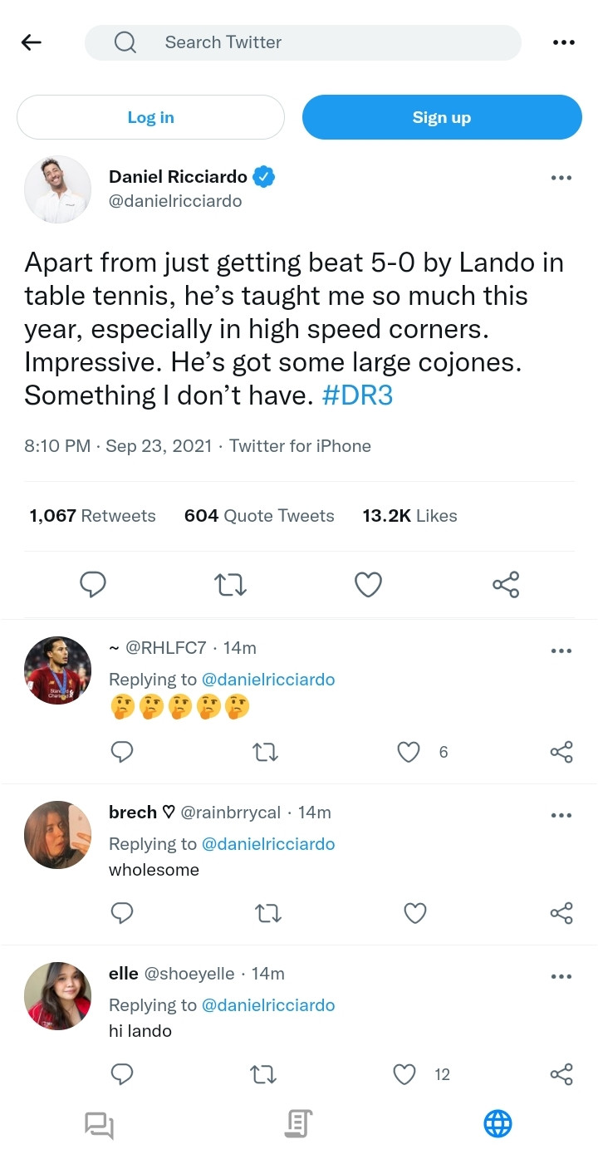
Task: Share Daniel Ricciardo's main tweet
Action: [x=506, y=585]
